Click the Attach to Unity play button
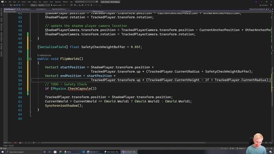 pos(57,5)
